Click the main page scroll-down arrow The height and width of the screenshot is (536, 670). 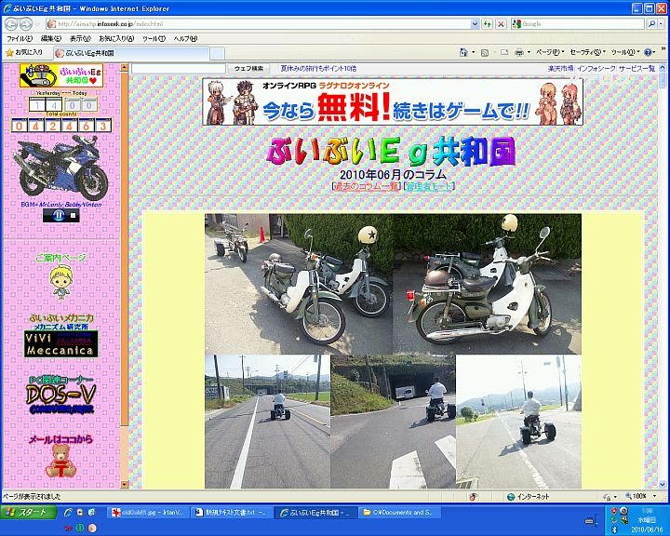(663, 485)
